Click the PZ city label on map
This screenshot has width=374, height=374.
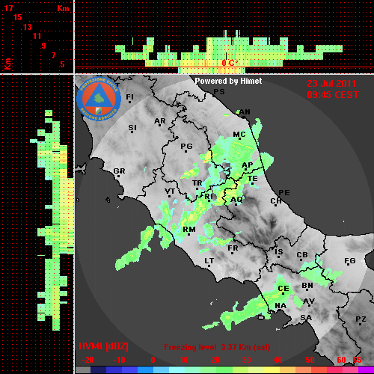click(361, 319)
